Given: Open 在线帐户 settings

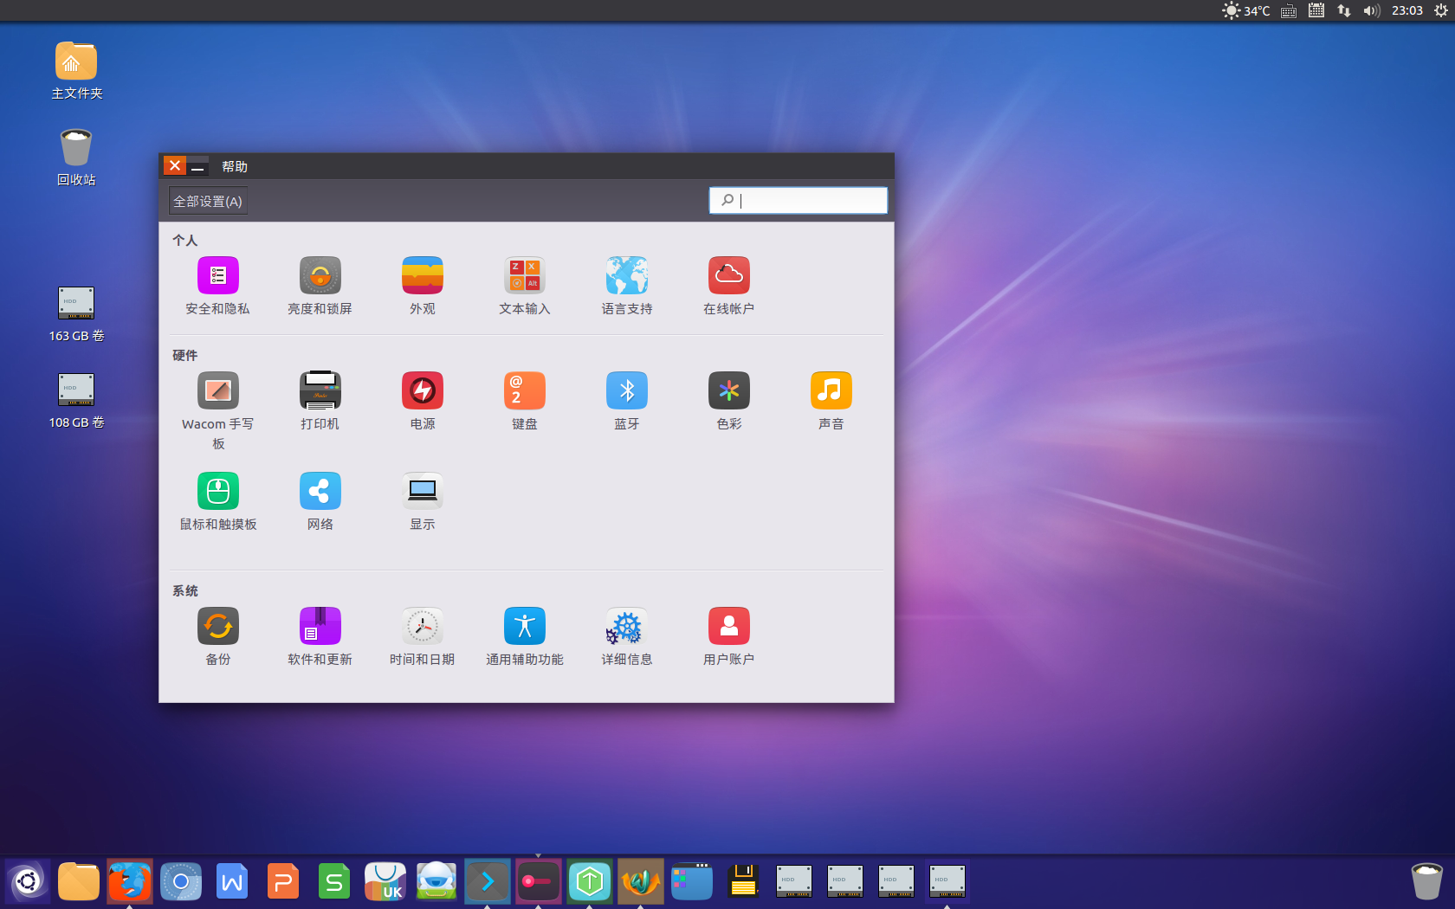Looking at the screenshot, I should [729, 286].
